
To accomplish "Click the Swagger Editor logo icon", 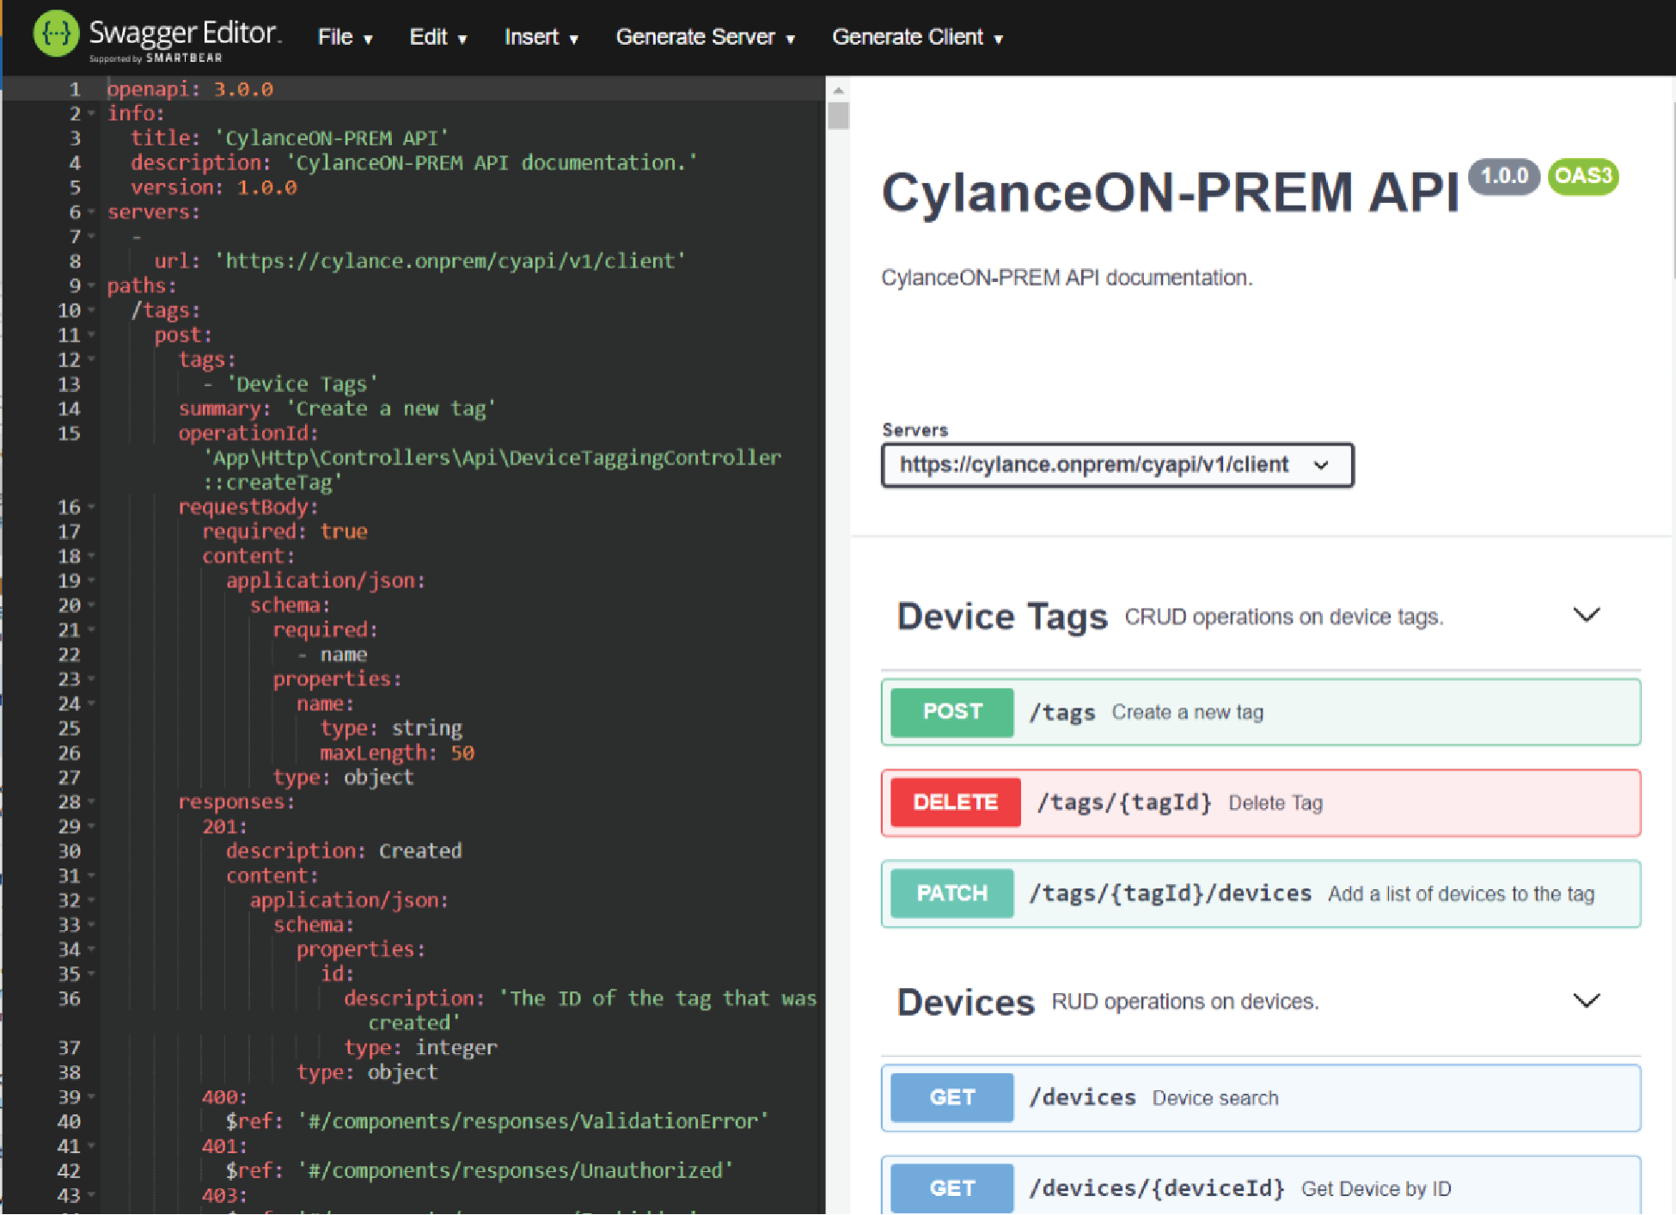I will 56,34.
